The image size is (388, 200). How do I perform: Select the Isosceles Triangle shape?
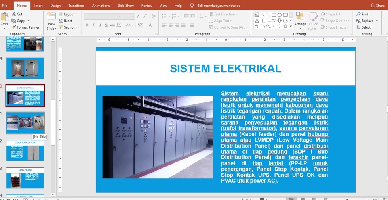pyautogui.click(x=257, y=20)
